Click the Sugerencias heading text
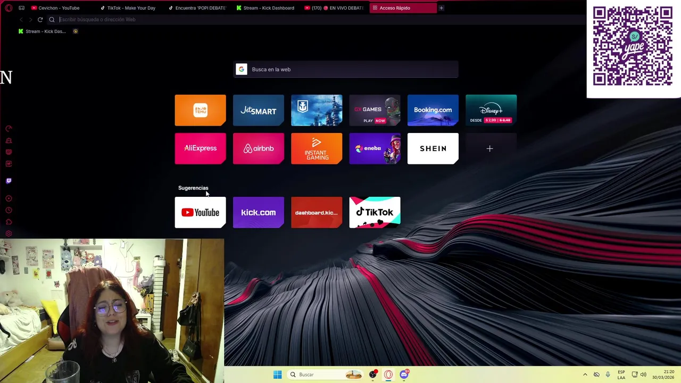681x383 pixels. pyautogui.click(x=193, y=188)
